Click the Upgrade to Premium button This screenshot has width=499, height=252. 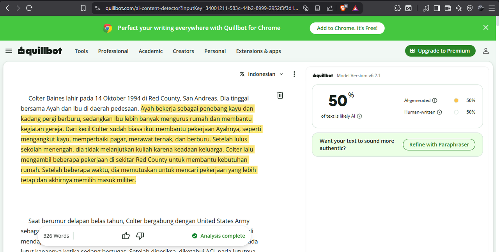click(440, 51)
